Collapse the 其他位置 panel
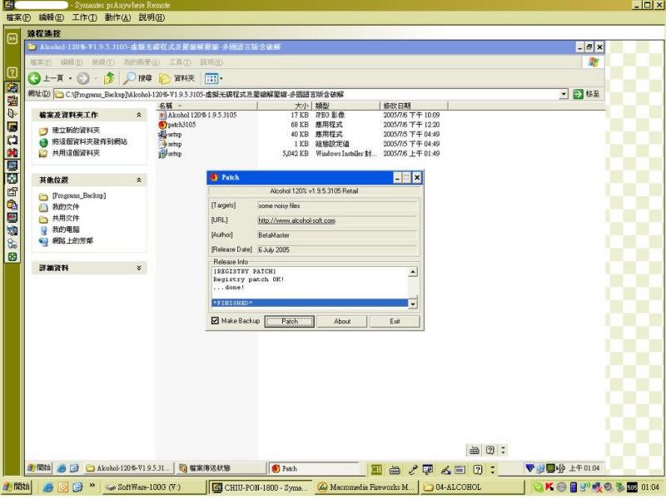Image resolution: width=666 pixels, height=499 pixels. pos(139,180)
